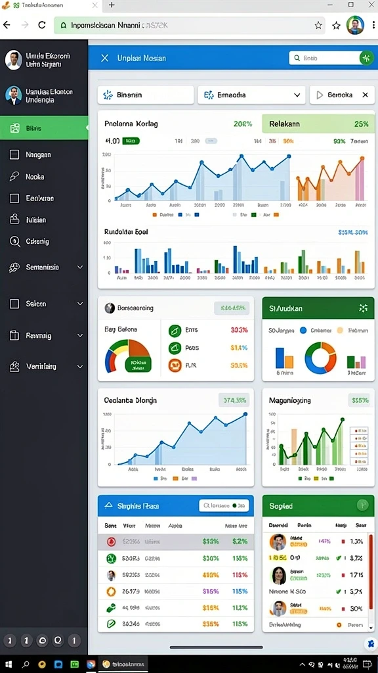378x673 pixels.
Task: Toggle the switch inside the Singhlis Ffaca search field
Action: (240, 505)
